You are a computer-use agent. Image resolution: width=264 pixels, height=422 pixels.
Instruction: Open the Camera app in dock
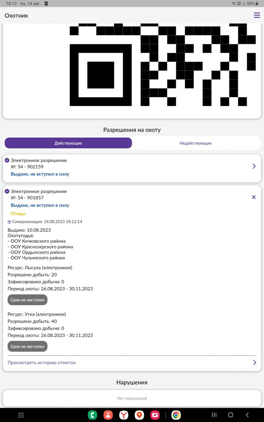click(155, 415)
